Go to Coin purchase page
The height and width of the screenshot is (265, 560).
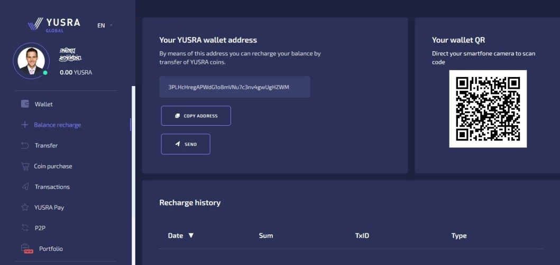click(x=53, y=166)
